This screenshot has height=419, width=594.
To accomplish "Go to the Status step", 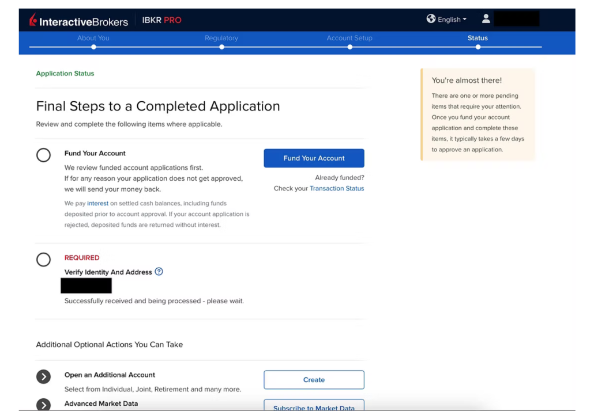I will (x=478, y=38).
